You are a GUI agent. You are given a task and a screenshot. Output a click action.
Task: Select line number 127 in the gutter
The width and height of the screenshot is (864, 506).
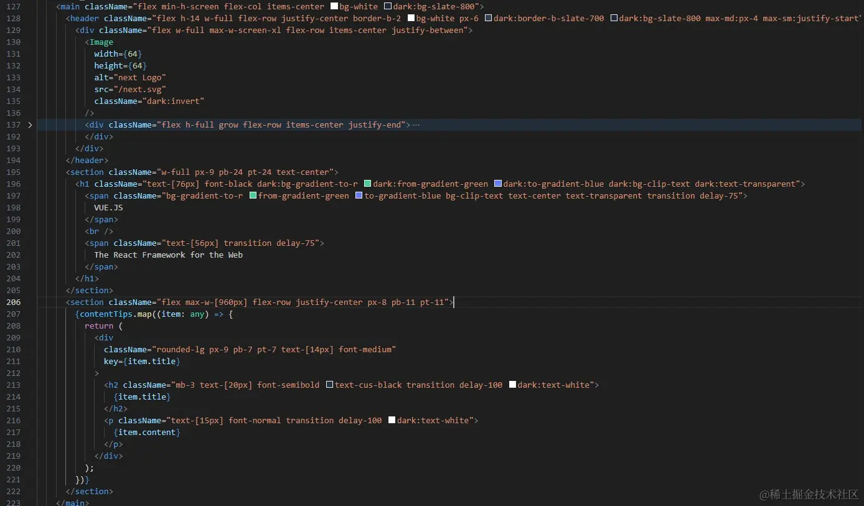(x=13, y=7)
